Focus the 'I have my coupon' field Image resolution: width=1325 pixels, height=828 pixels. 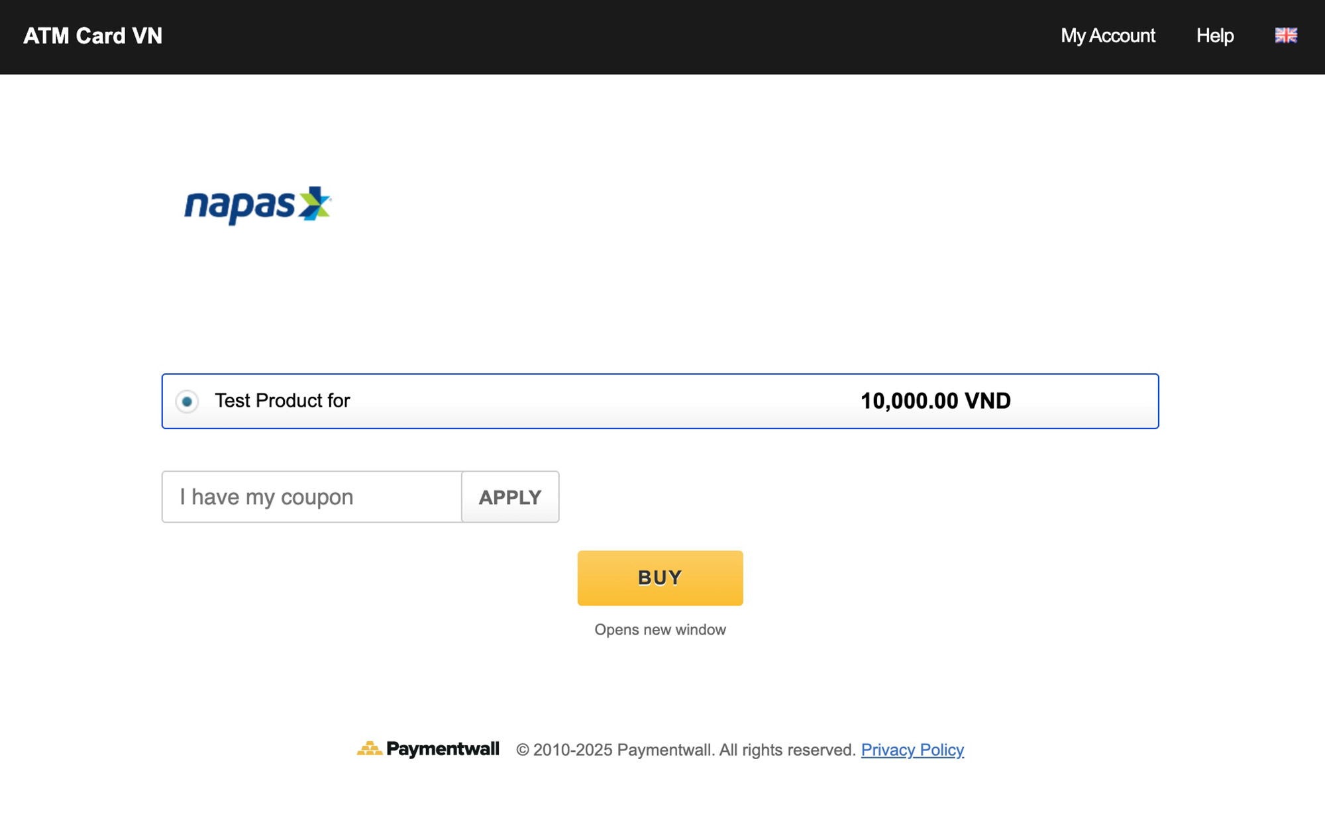(x=311, y=497)
